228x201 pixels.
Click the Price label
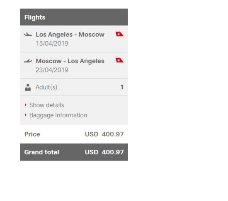[x=32, y=134]
